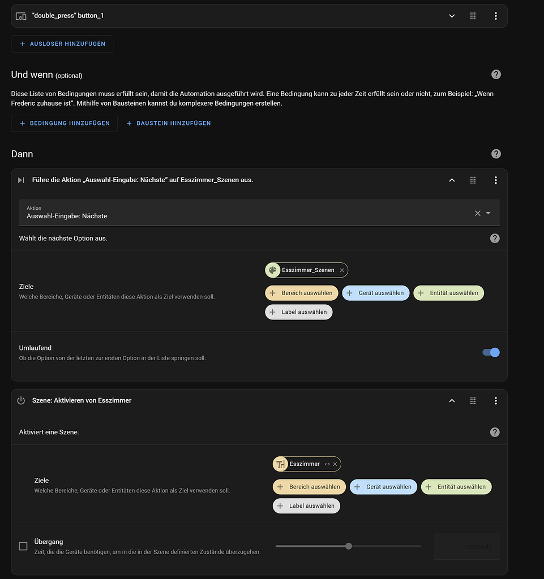The width and height of the screenshot is (544, 579).
Task: Open the Aktion dropdown
Action: point(488,213)
